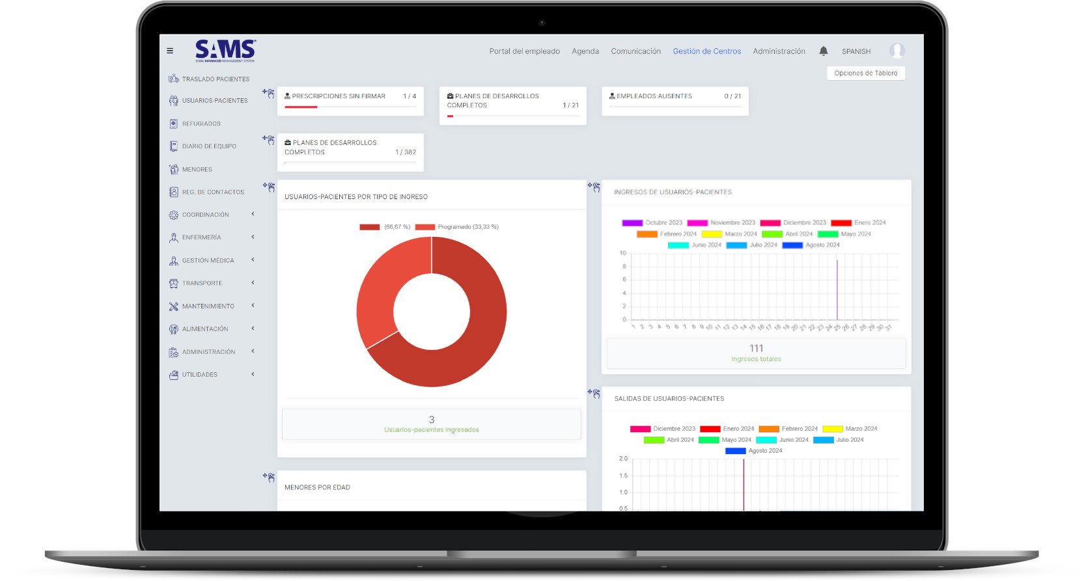Viewport: 1084px width, 581px height.
Task: Click the Transporte bus icon
Action: pos(174,283)
